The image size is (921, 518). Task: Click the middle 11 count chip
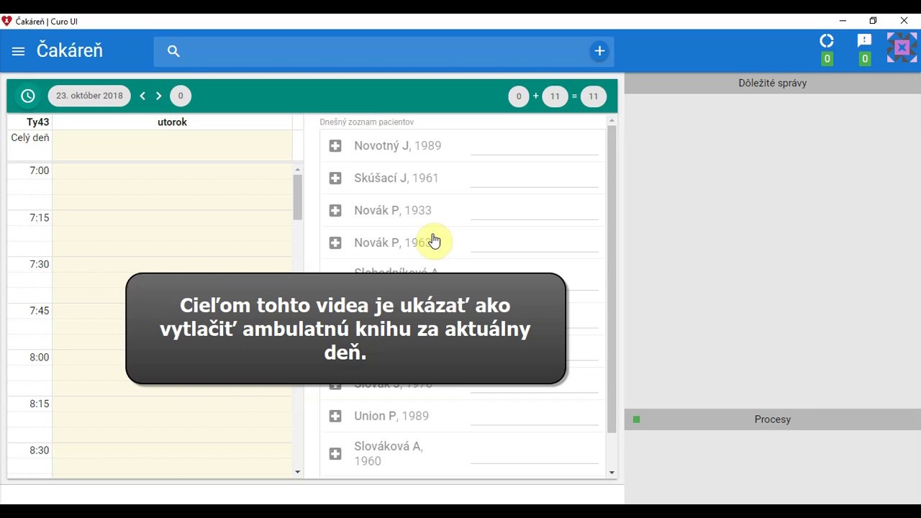(x=555, y=96)
